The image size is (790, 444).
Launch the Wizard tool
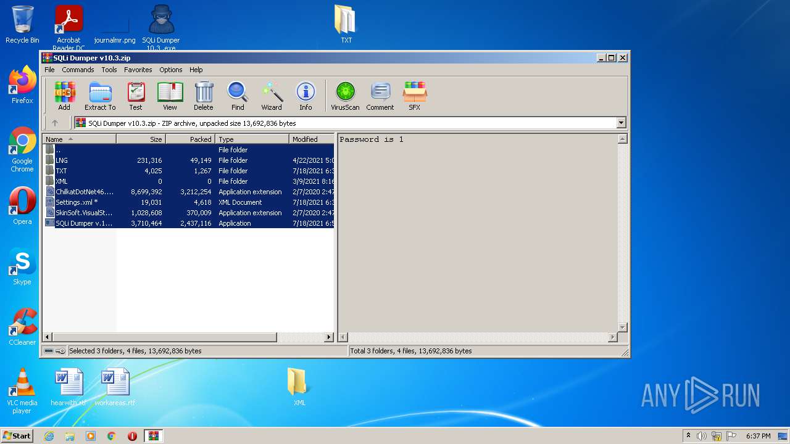pos(272,96)
